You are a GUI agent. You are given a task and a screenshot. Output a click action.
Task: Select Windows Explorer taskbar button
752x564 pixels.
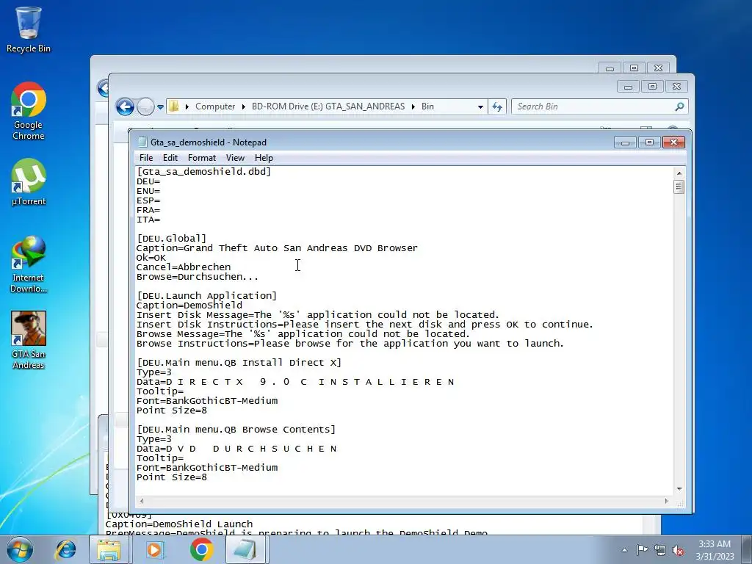coord(109,549)
